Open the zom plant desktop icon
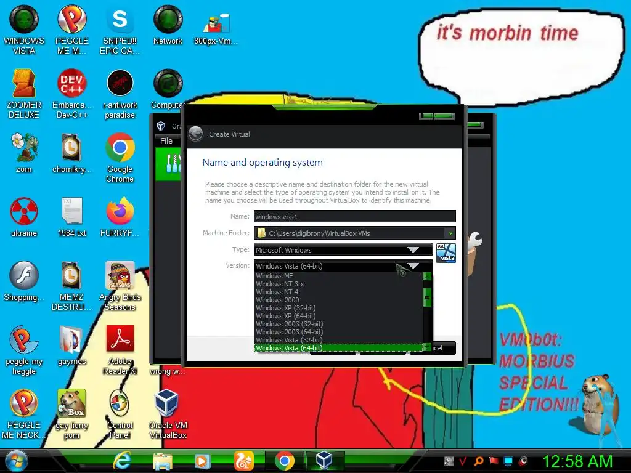The width and height of the screenshot is (631, 473). click(x=24, y=153)
